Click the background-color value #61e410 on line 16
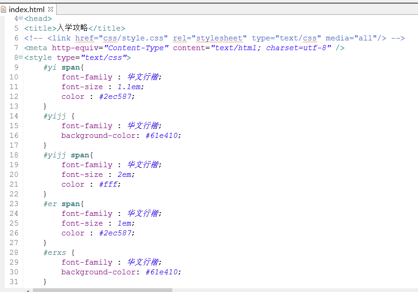 click(x=162, y=136)
